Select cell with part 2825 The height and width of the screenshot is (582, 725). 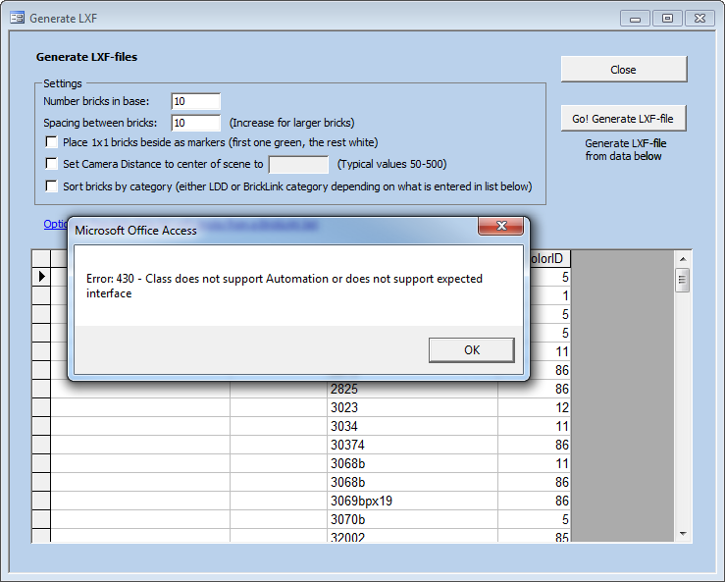coord(412,389)
